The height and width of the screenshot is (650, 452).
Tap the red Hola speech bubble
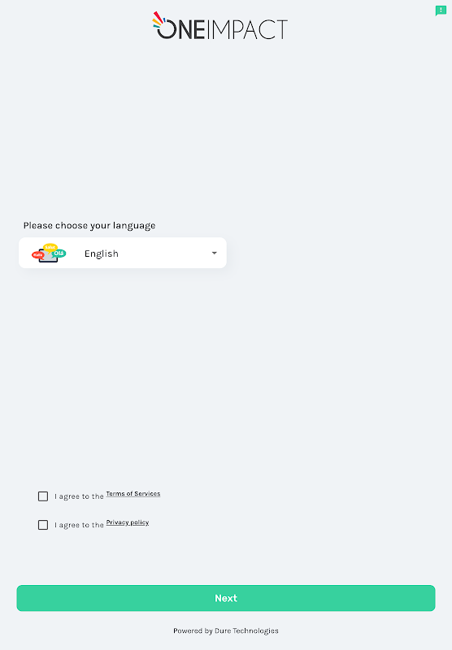point(37,255)
